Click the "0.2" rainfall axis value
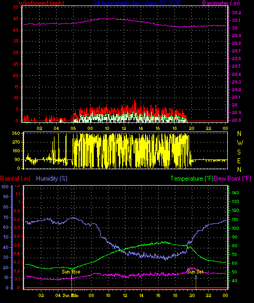This screenshot has width=254, height=303. point(17,271)
